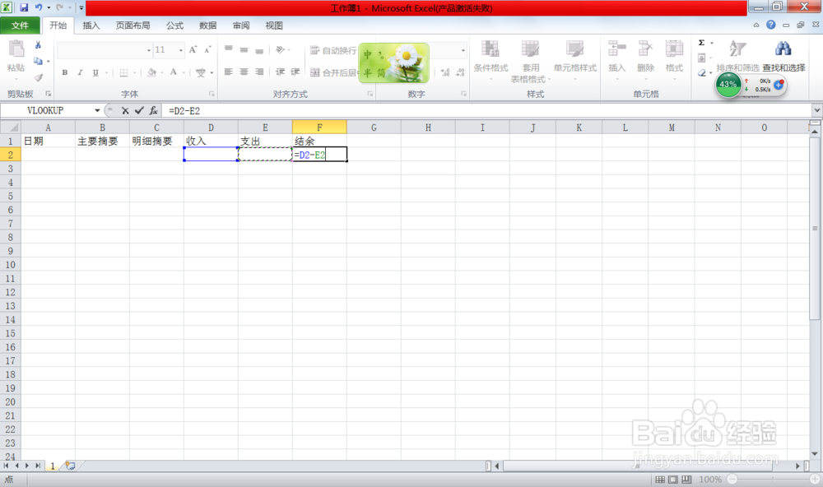
Task: Click Decrease Indent icon
Action: (x=281, y=72)
